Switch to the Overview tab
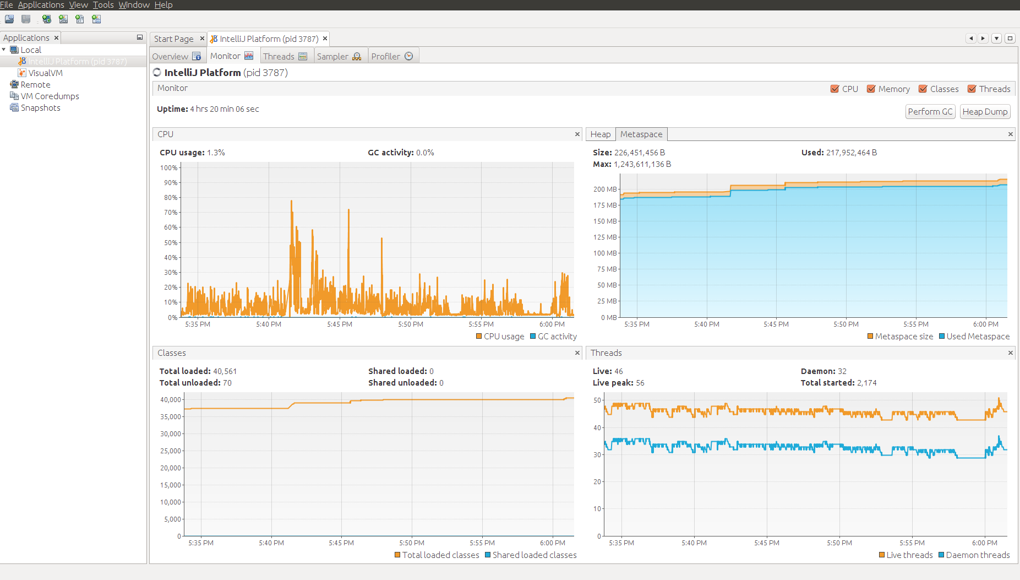 (170, 56)
